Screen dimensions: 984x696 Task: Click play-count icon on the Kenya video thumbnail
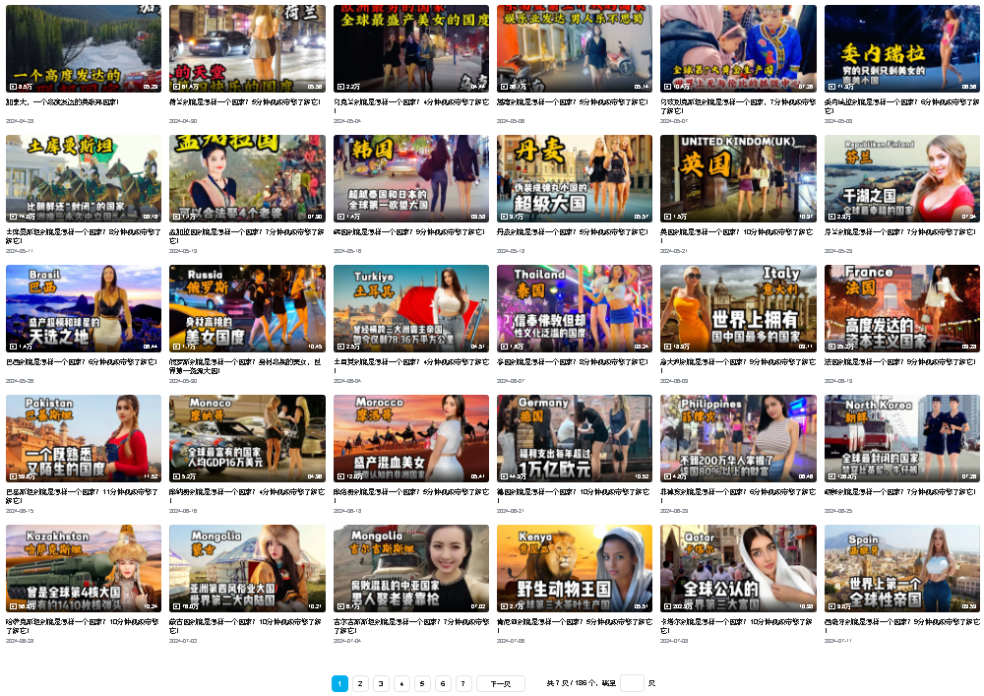tap(504, 606)
